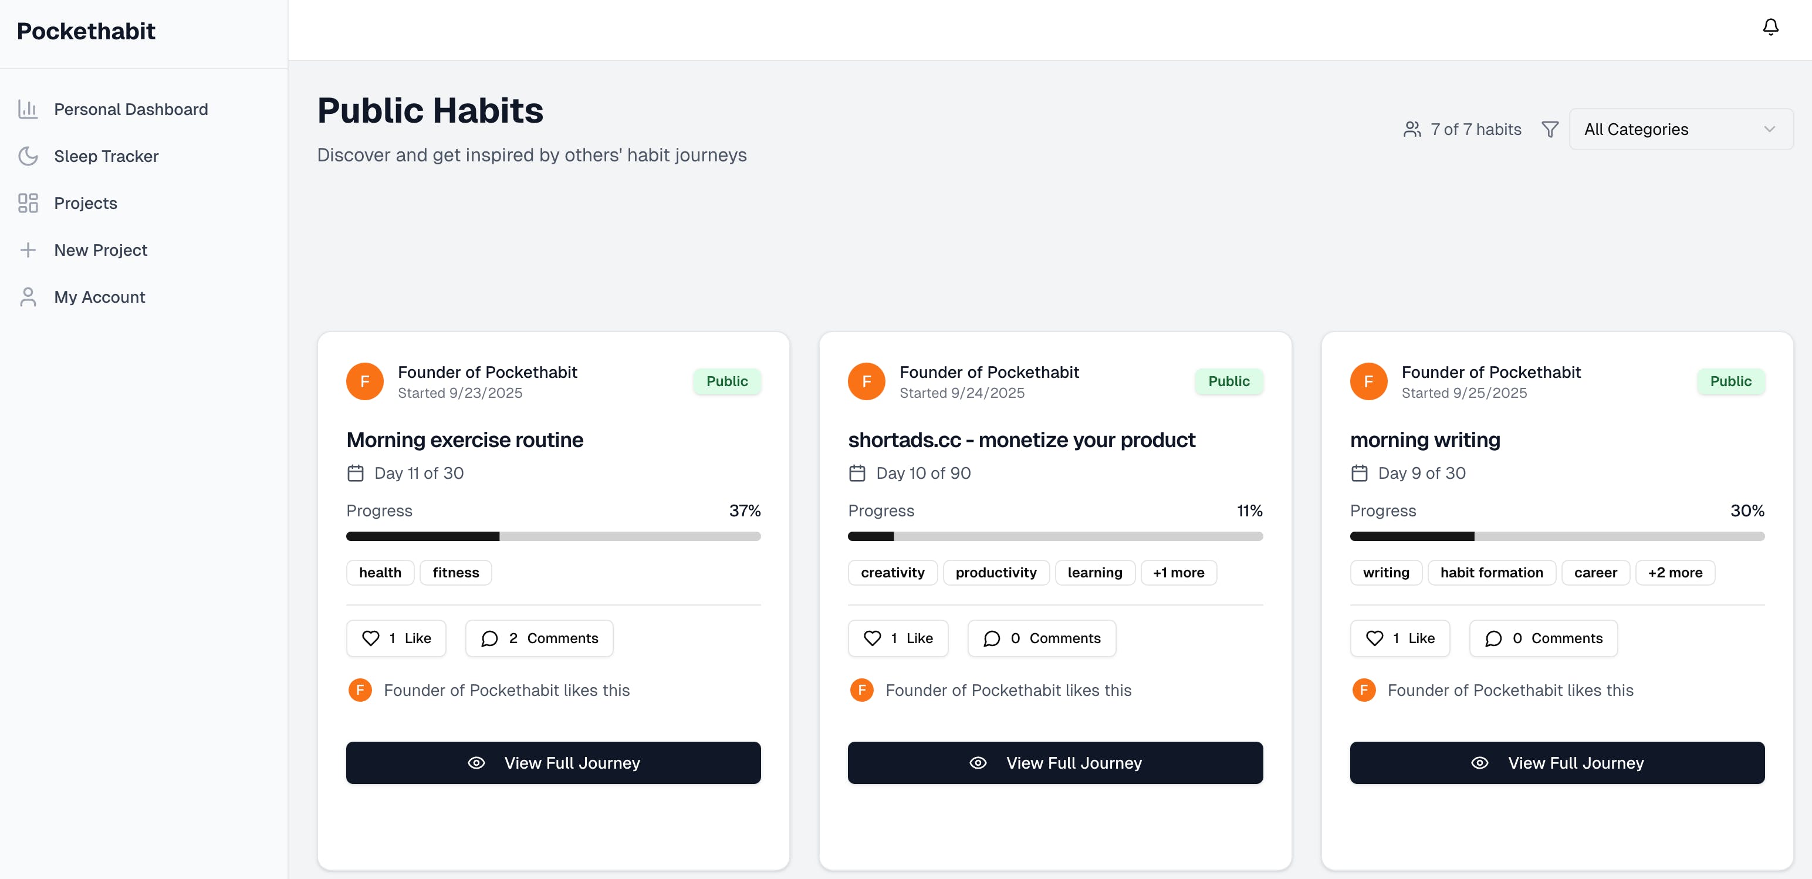Click the filter funnel icon
The width and height of the screenshot is (1812, 879).
(x=1550, y=130)
